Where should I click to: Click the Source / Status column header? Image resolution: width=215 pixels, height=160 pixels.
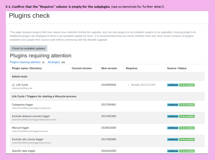tap(177, 68)
